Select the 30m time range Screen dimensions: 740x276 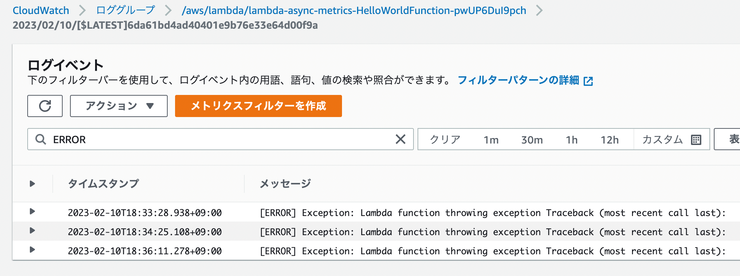[532, 140]
